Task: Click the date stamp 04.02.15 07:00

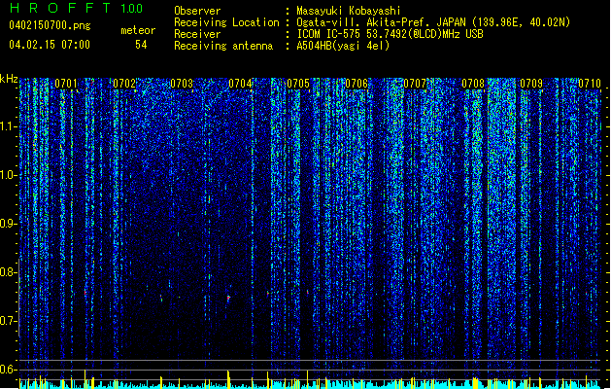Action: (x=50, y=45)
